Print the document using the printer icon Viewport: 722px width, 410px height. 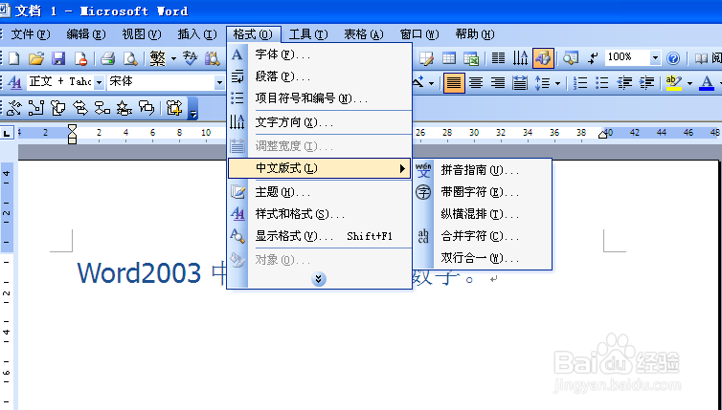108,58
